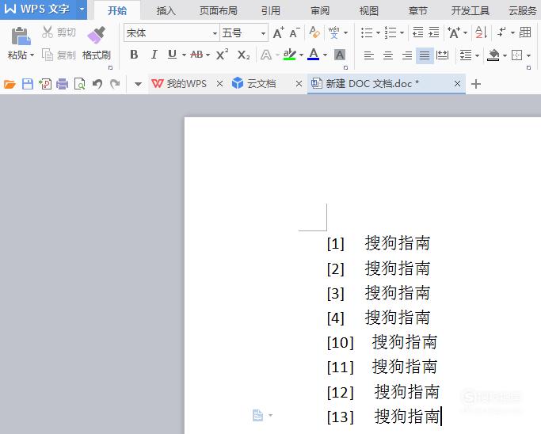Image resolution: width=541 pixels, height=434 pixels.
Task: Switch to the 插入 ribbon tab
Action: click(x=166, y=11)
